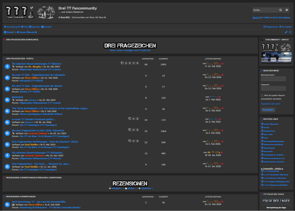Click the paintbrush style icon

coord(286,32)
